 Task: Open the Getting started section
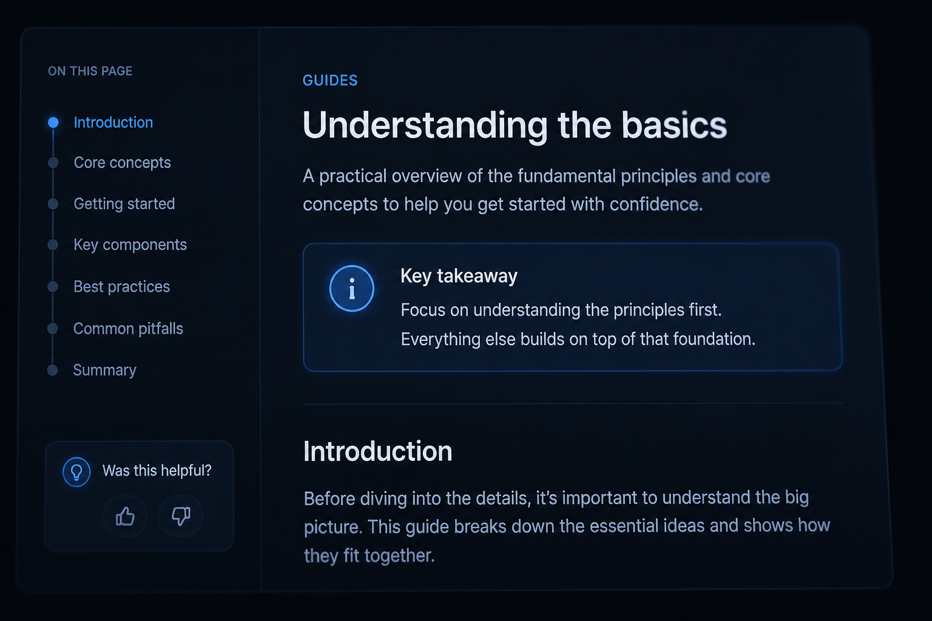point(124,204)
